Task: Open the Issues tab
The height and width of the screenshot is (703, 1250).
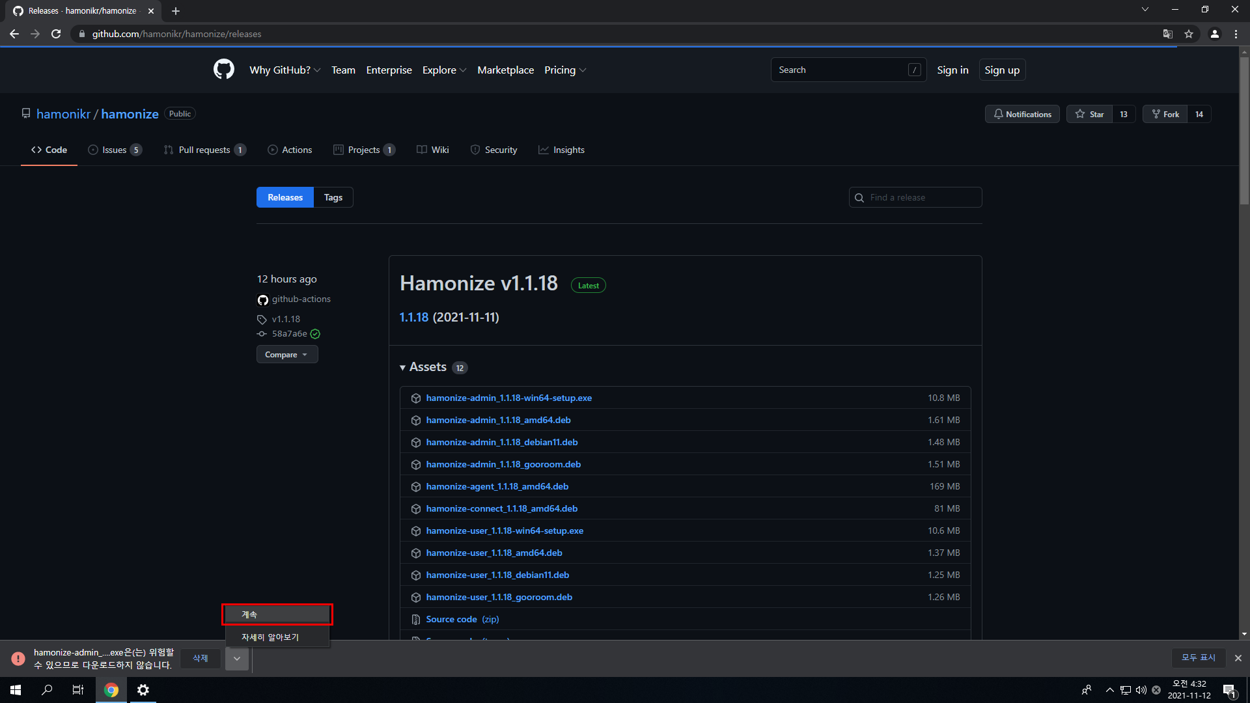Action: click(115, 150)
